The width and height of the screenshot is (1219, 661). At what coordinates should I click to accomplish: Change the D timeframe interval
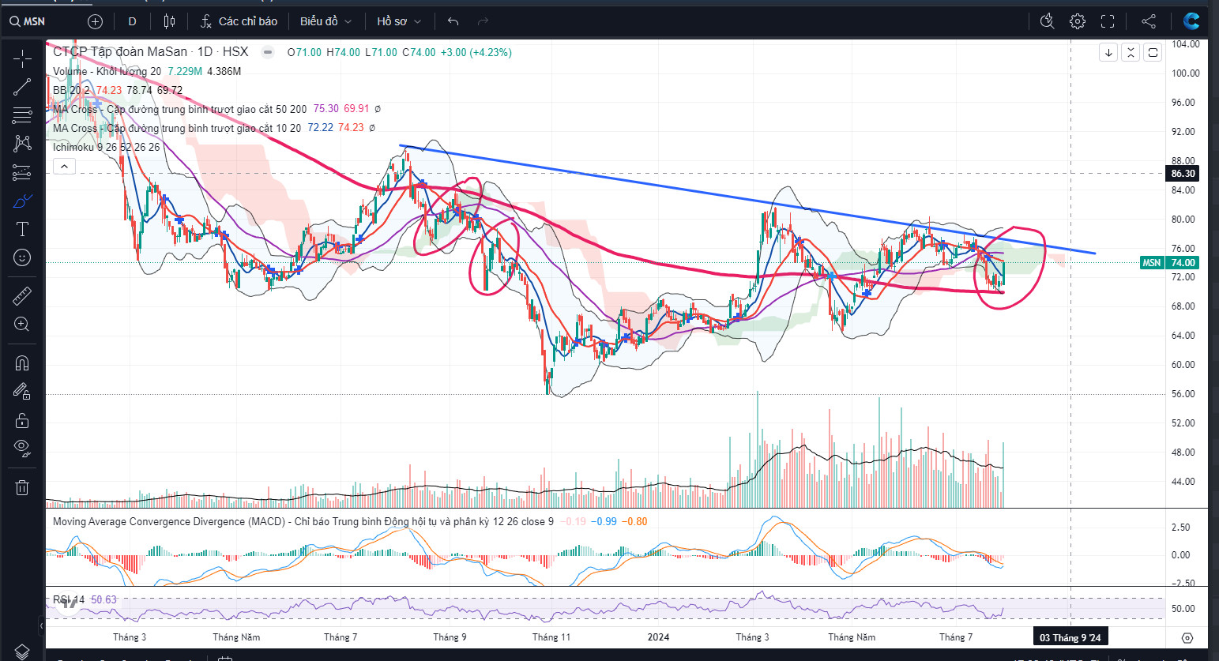click(132, 21)
